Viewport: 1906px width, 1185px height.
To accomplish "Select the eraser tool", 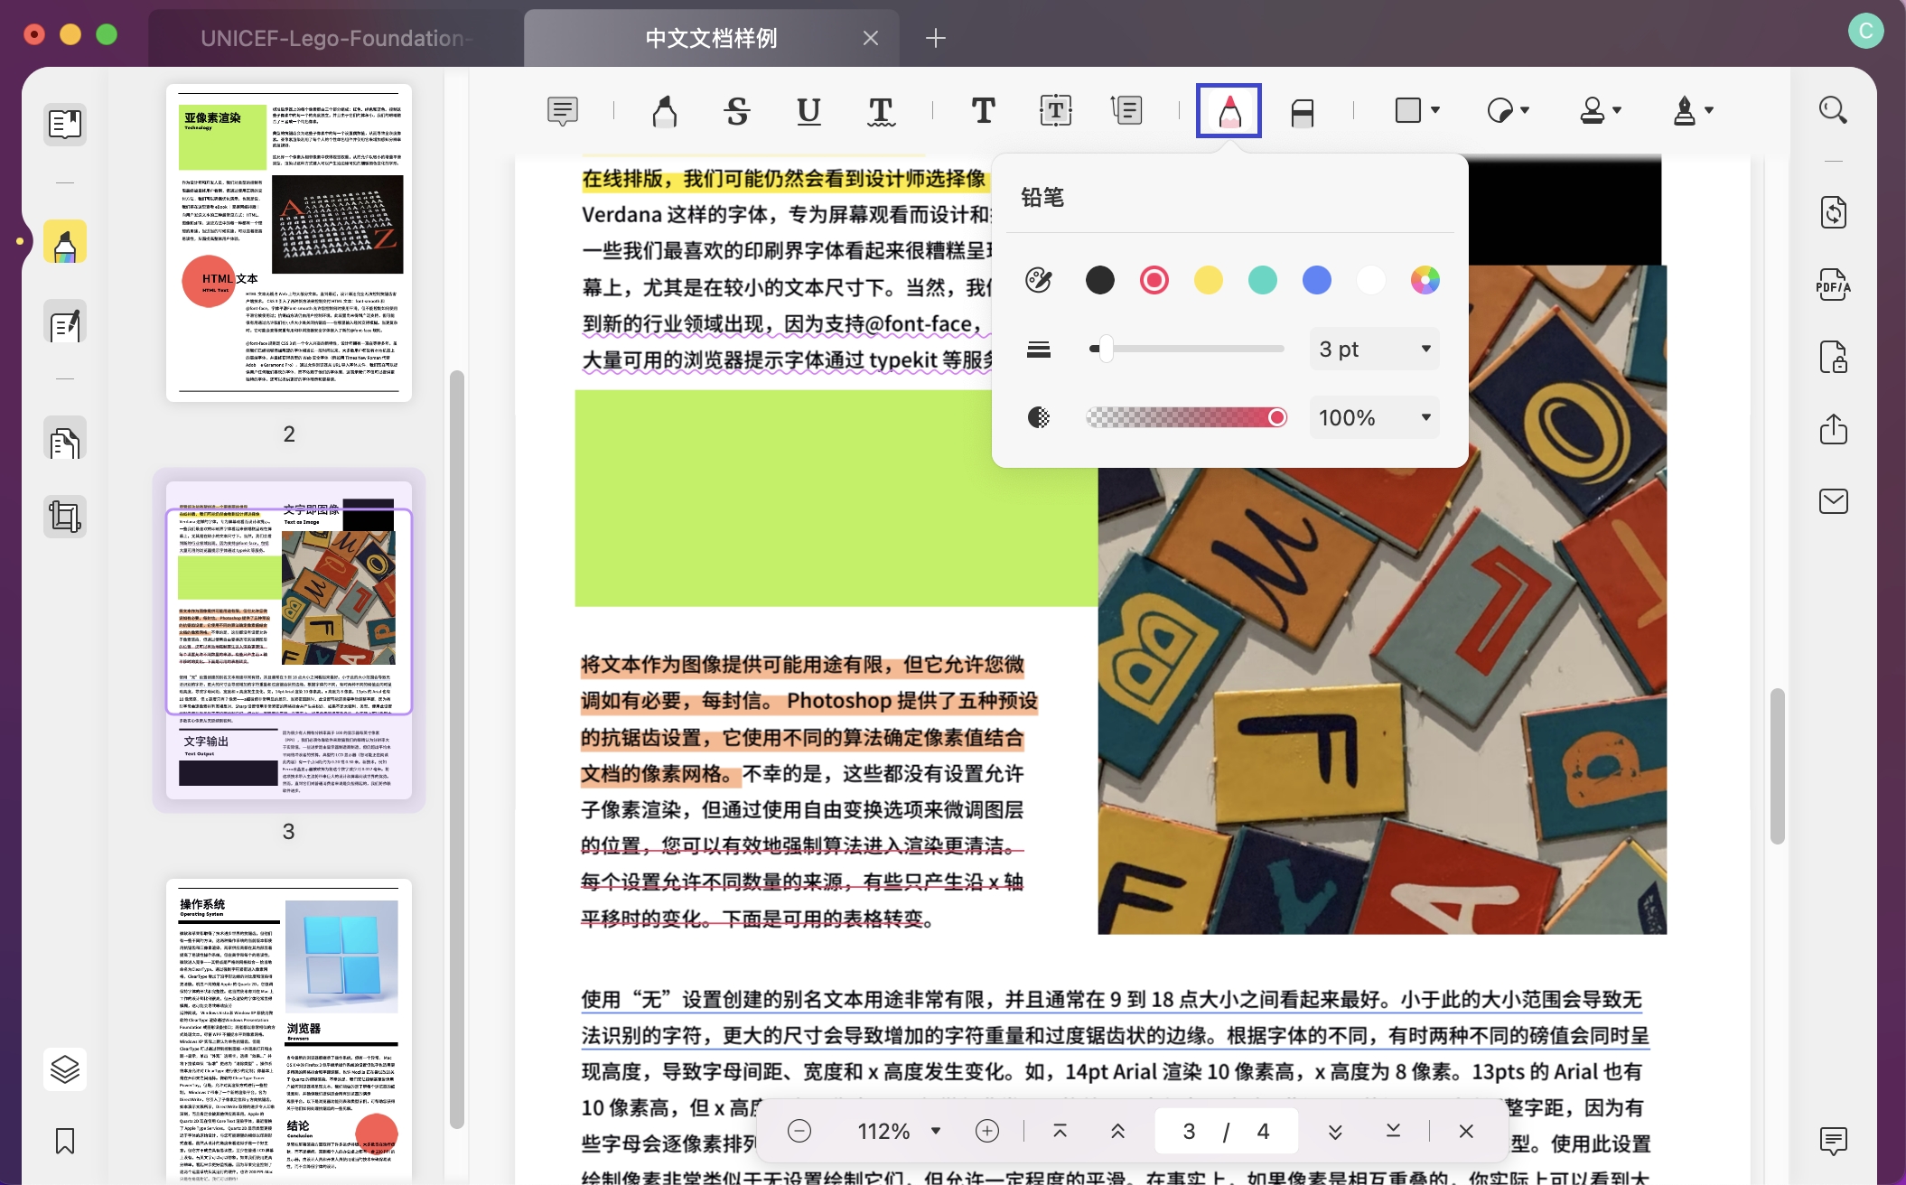I will (1302, 111).
